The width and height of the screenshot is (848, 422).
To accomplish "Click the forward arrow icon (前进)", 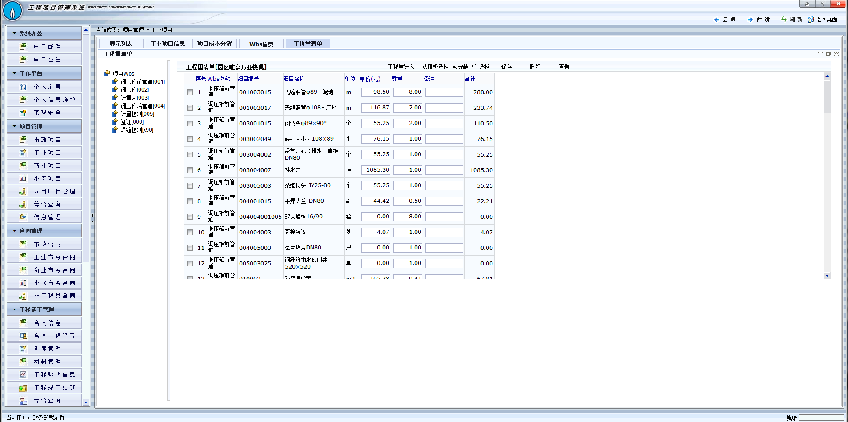I will click(750, 20).
